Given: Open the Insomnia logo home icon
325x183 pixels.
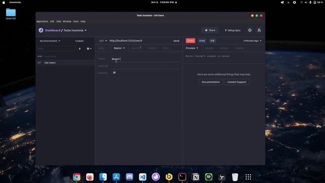Looking at the screenshot, I should coord(41,30).
